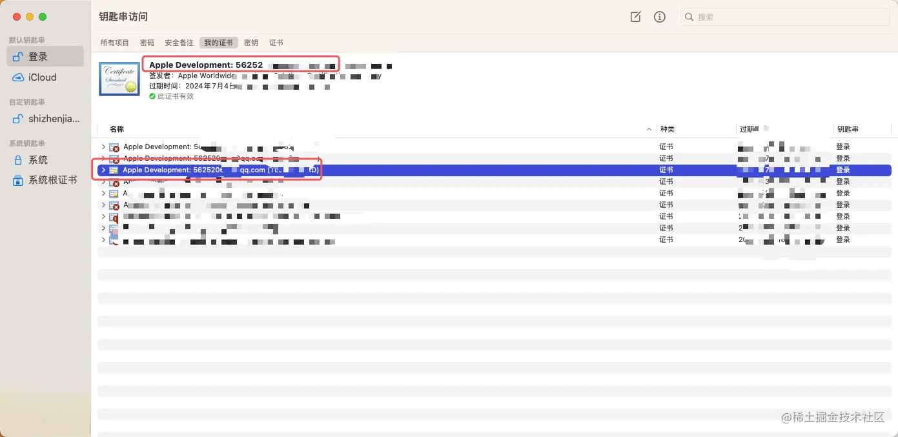The width and height of the screenshot is (898, 437).
Task: Sort list by the 钥匙串 column
Action: 847,129
